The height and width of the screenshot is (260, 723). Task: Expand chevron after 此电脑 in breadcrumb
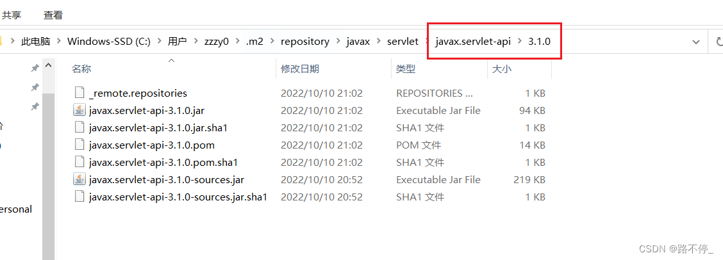pos(59,42)
